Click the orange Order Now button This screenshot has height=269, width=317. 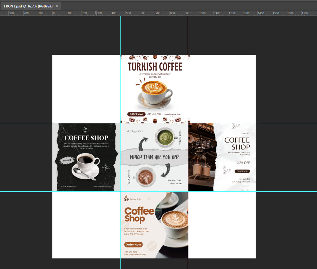pyautogui.click(x=133, y=244)
